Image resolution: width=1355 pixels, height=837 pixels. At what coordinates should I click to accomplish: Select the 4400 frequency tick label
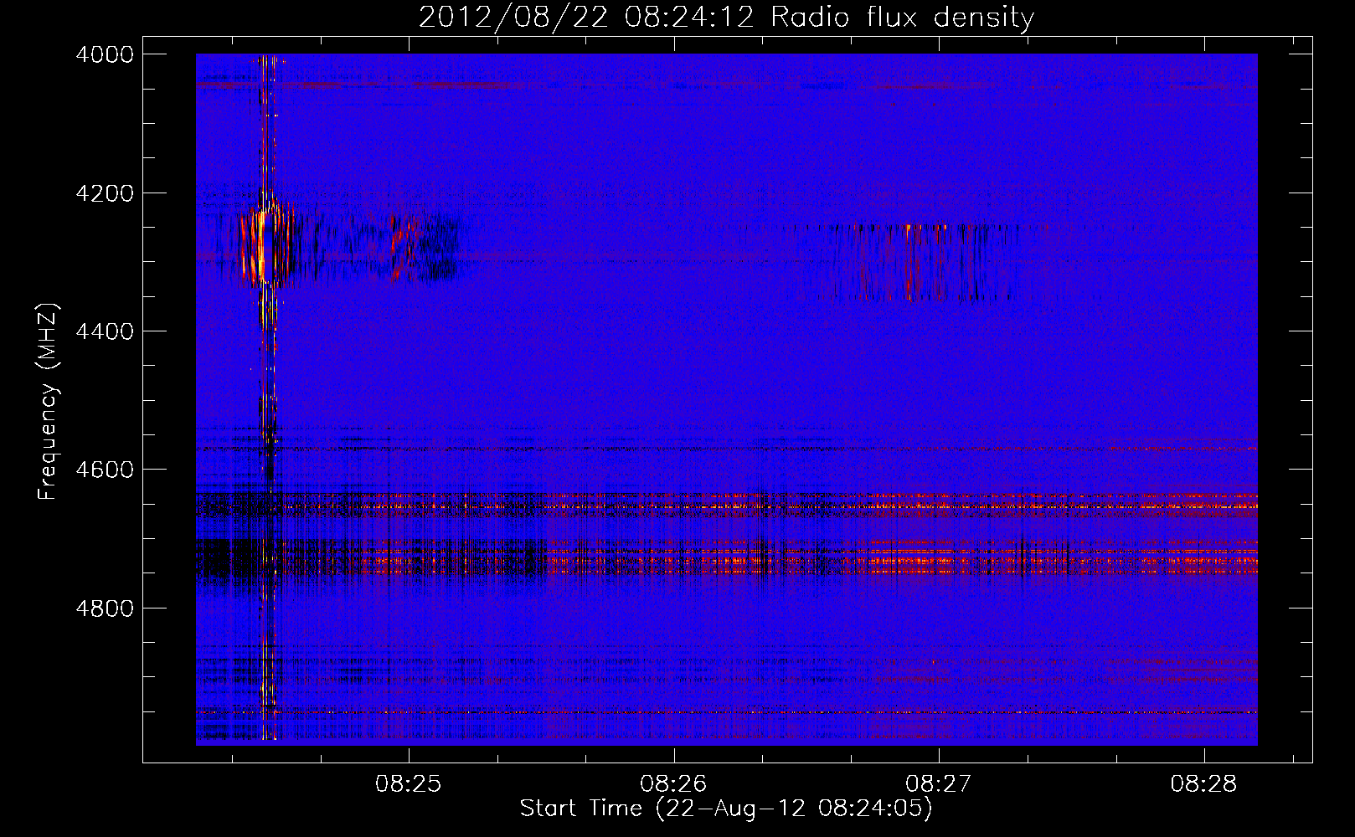click(x=105, y=331)
